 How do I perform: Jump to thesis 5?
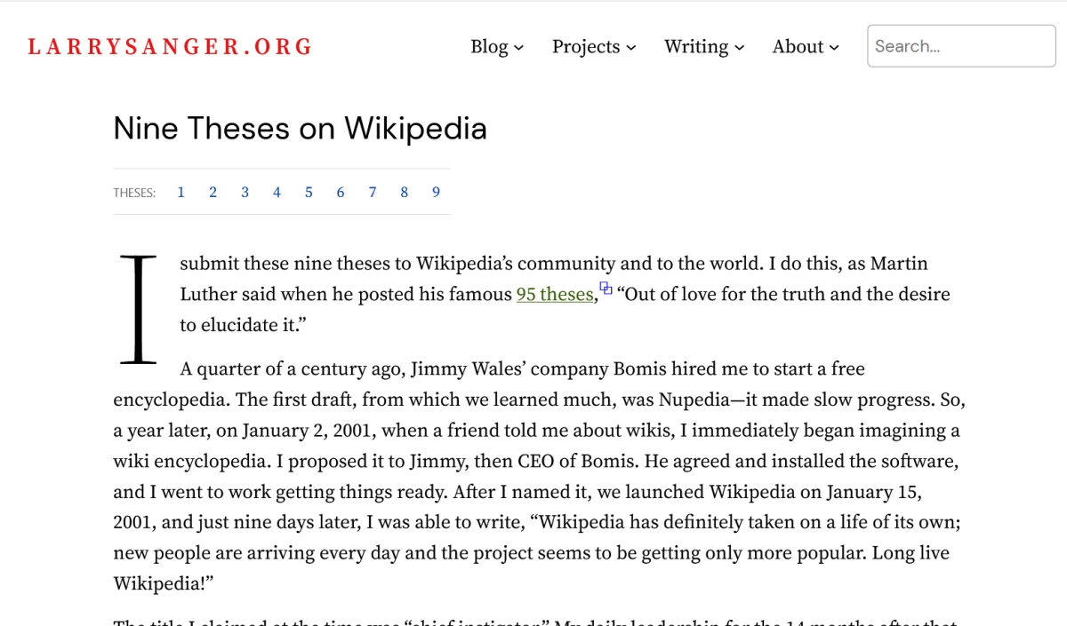pyautogui.click(x=309, y=192)
